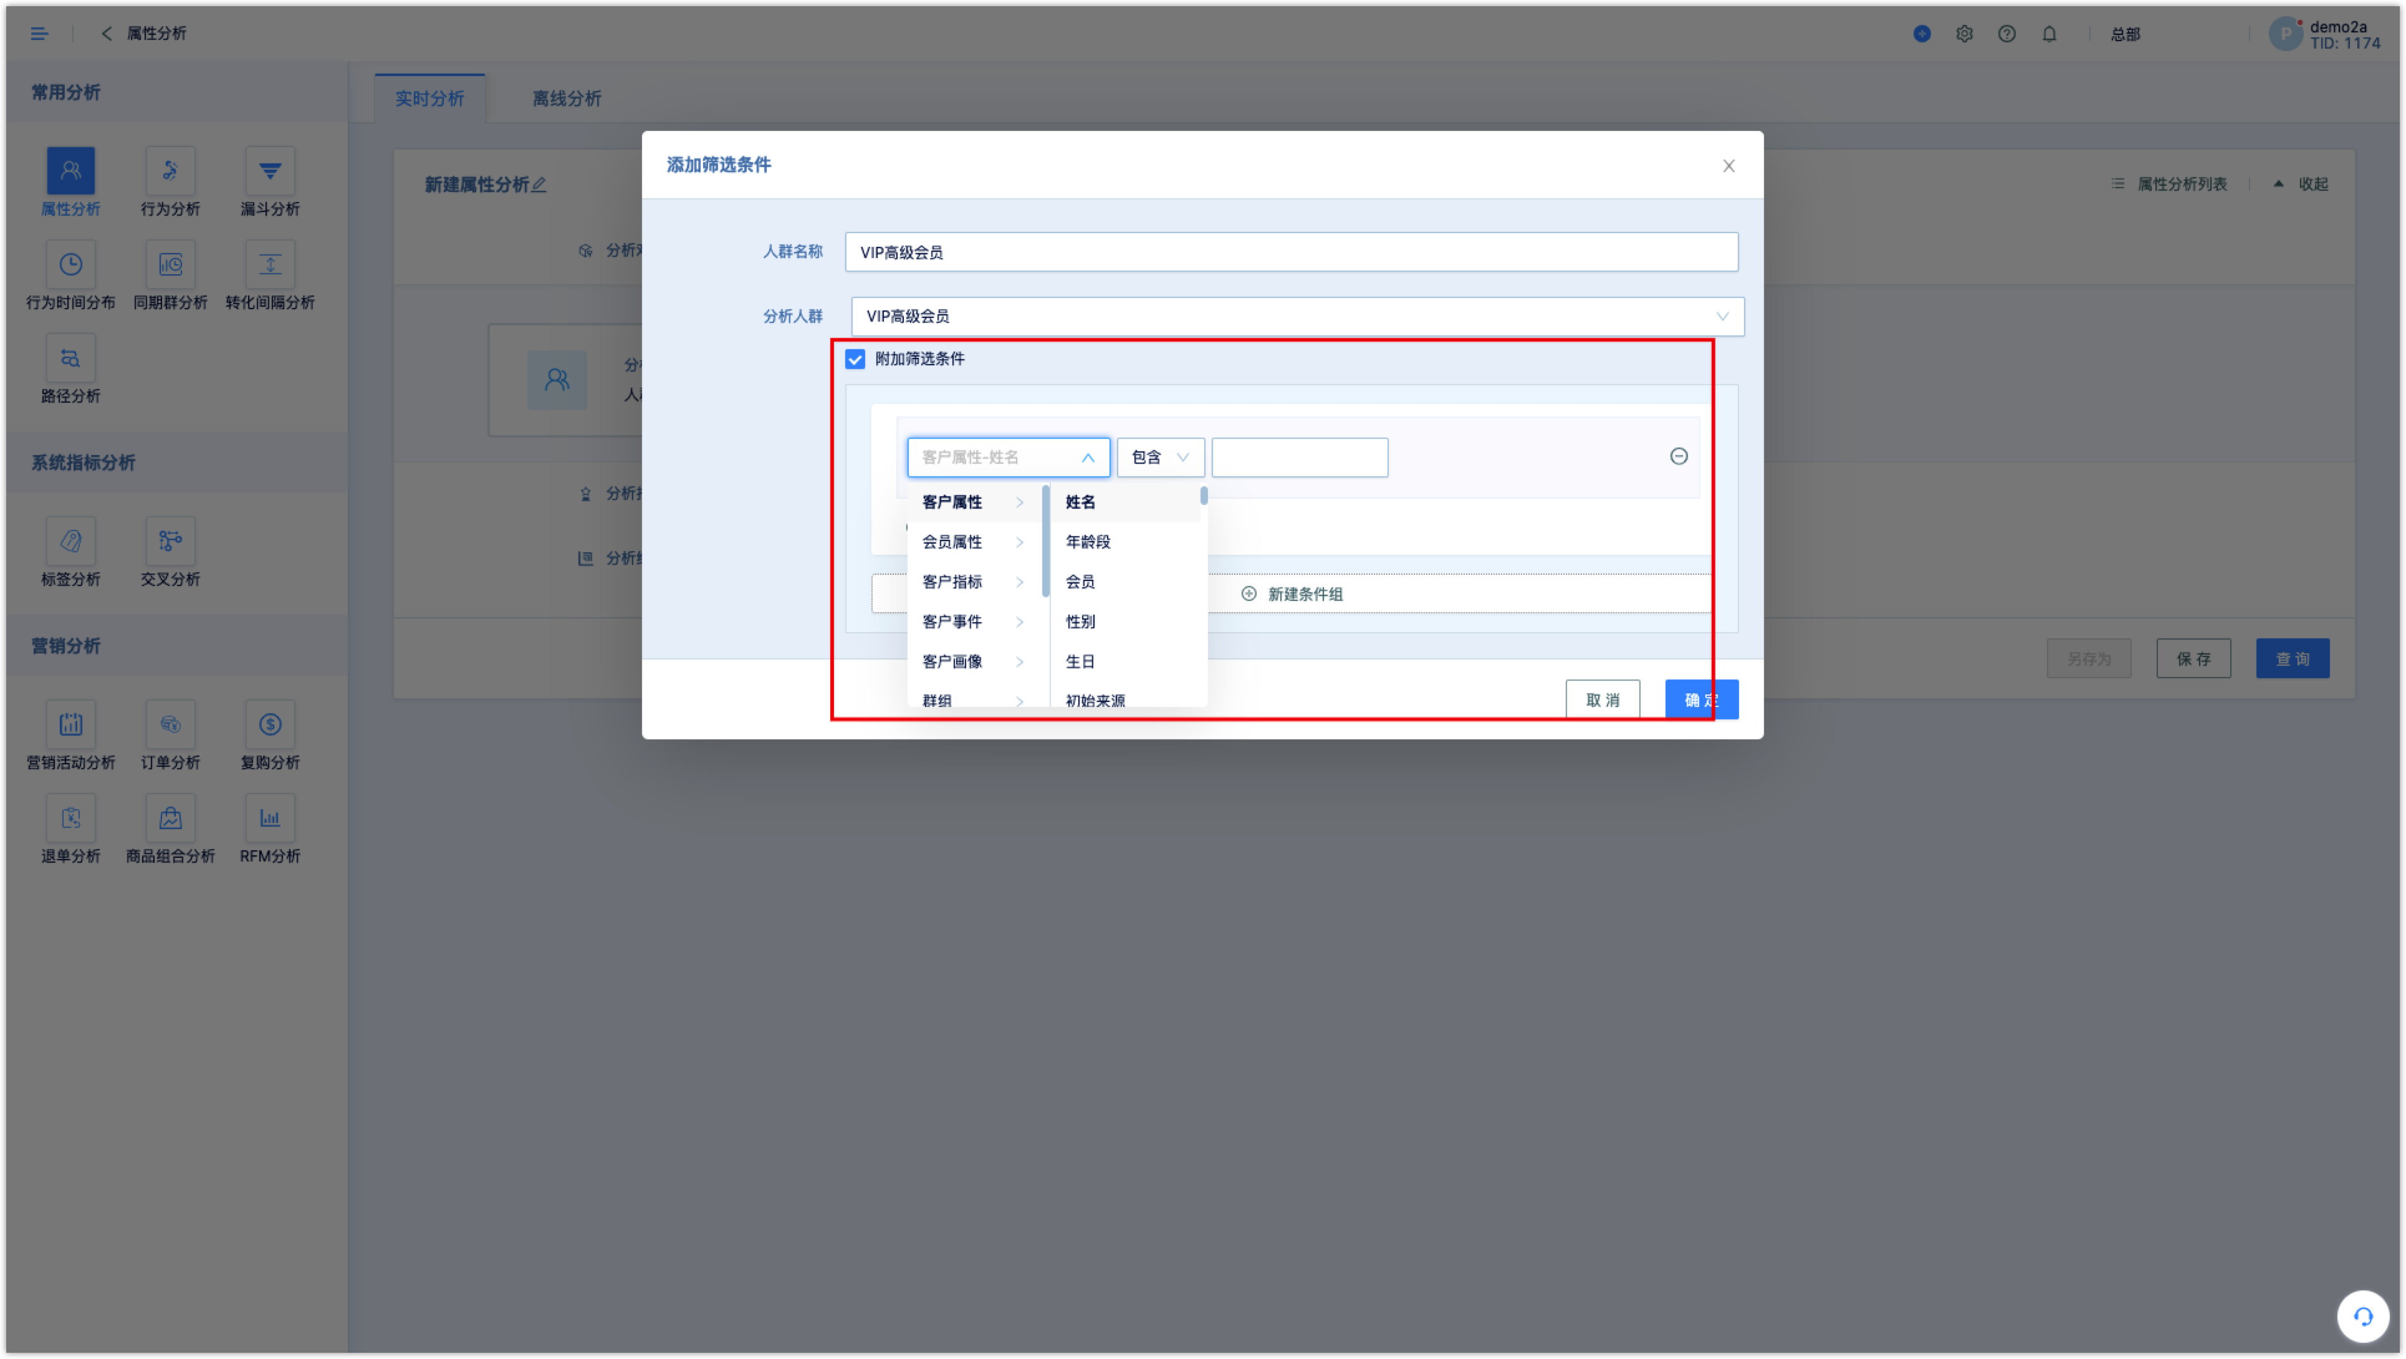Open the notifications bell icon
This screenshot has width=2406, height=1359.
pyautogui.click(x=2048, y=34)
